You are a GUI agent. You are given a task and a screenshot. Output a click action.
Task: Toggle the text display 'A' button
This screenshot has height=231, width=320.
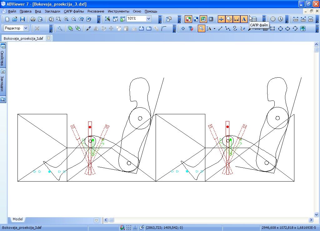pyautogui.click(x=244, y=19)
